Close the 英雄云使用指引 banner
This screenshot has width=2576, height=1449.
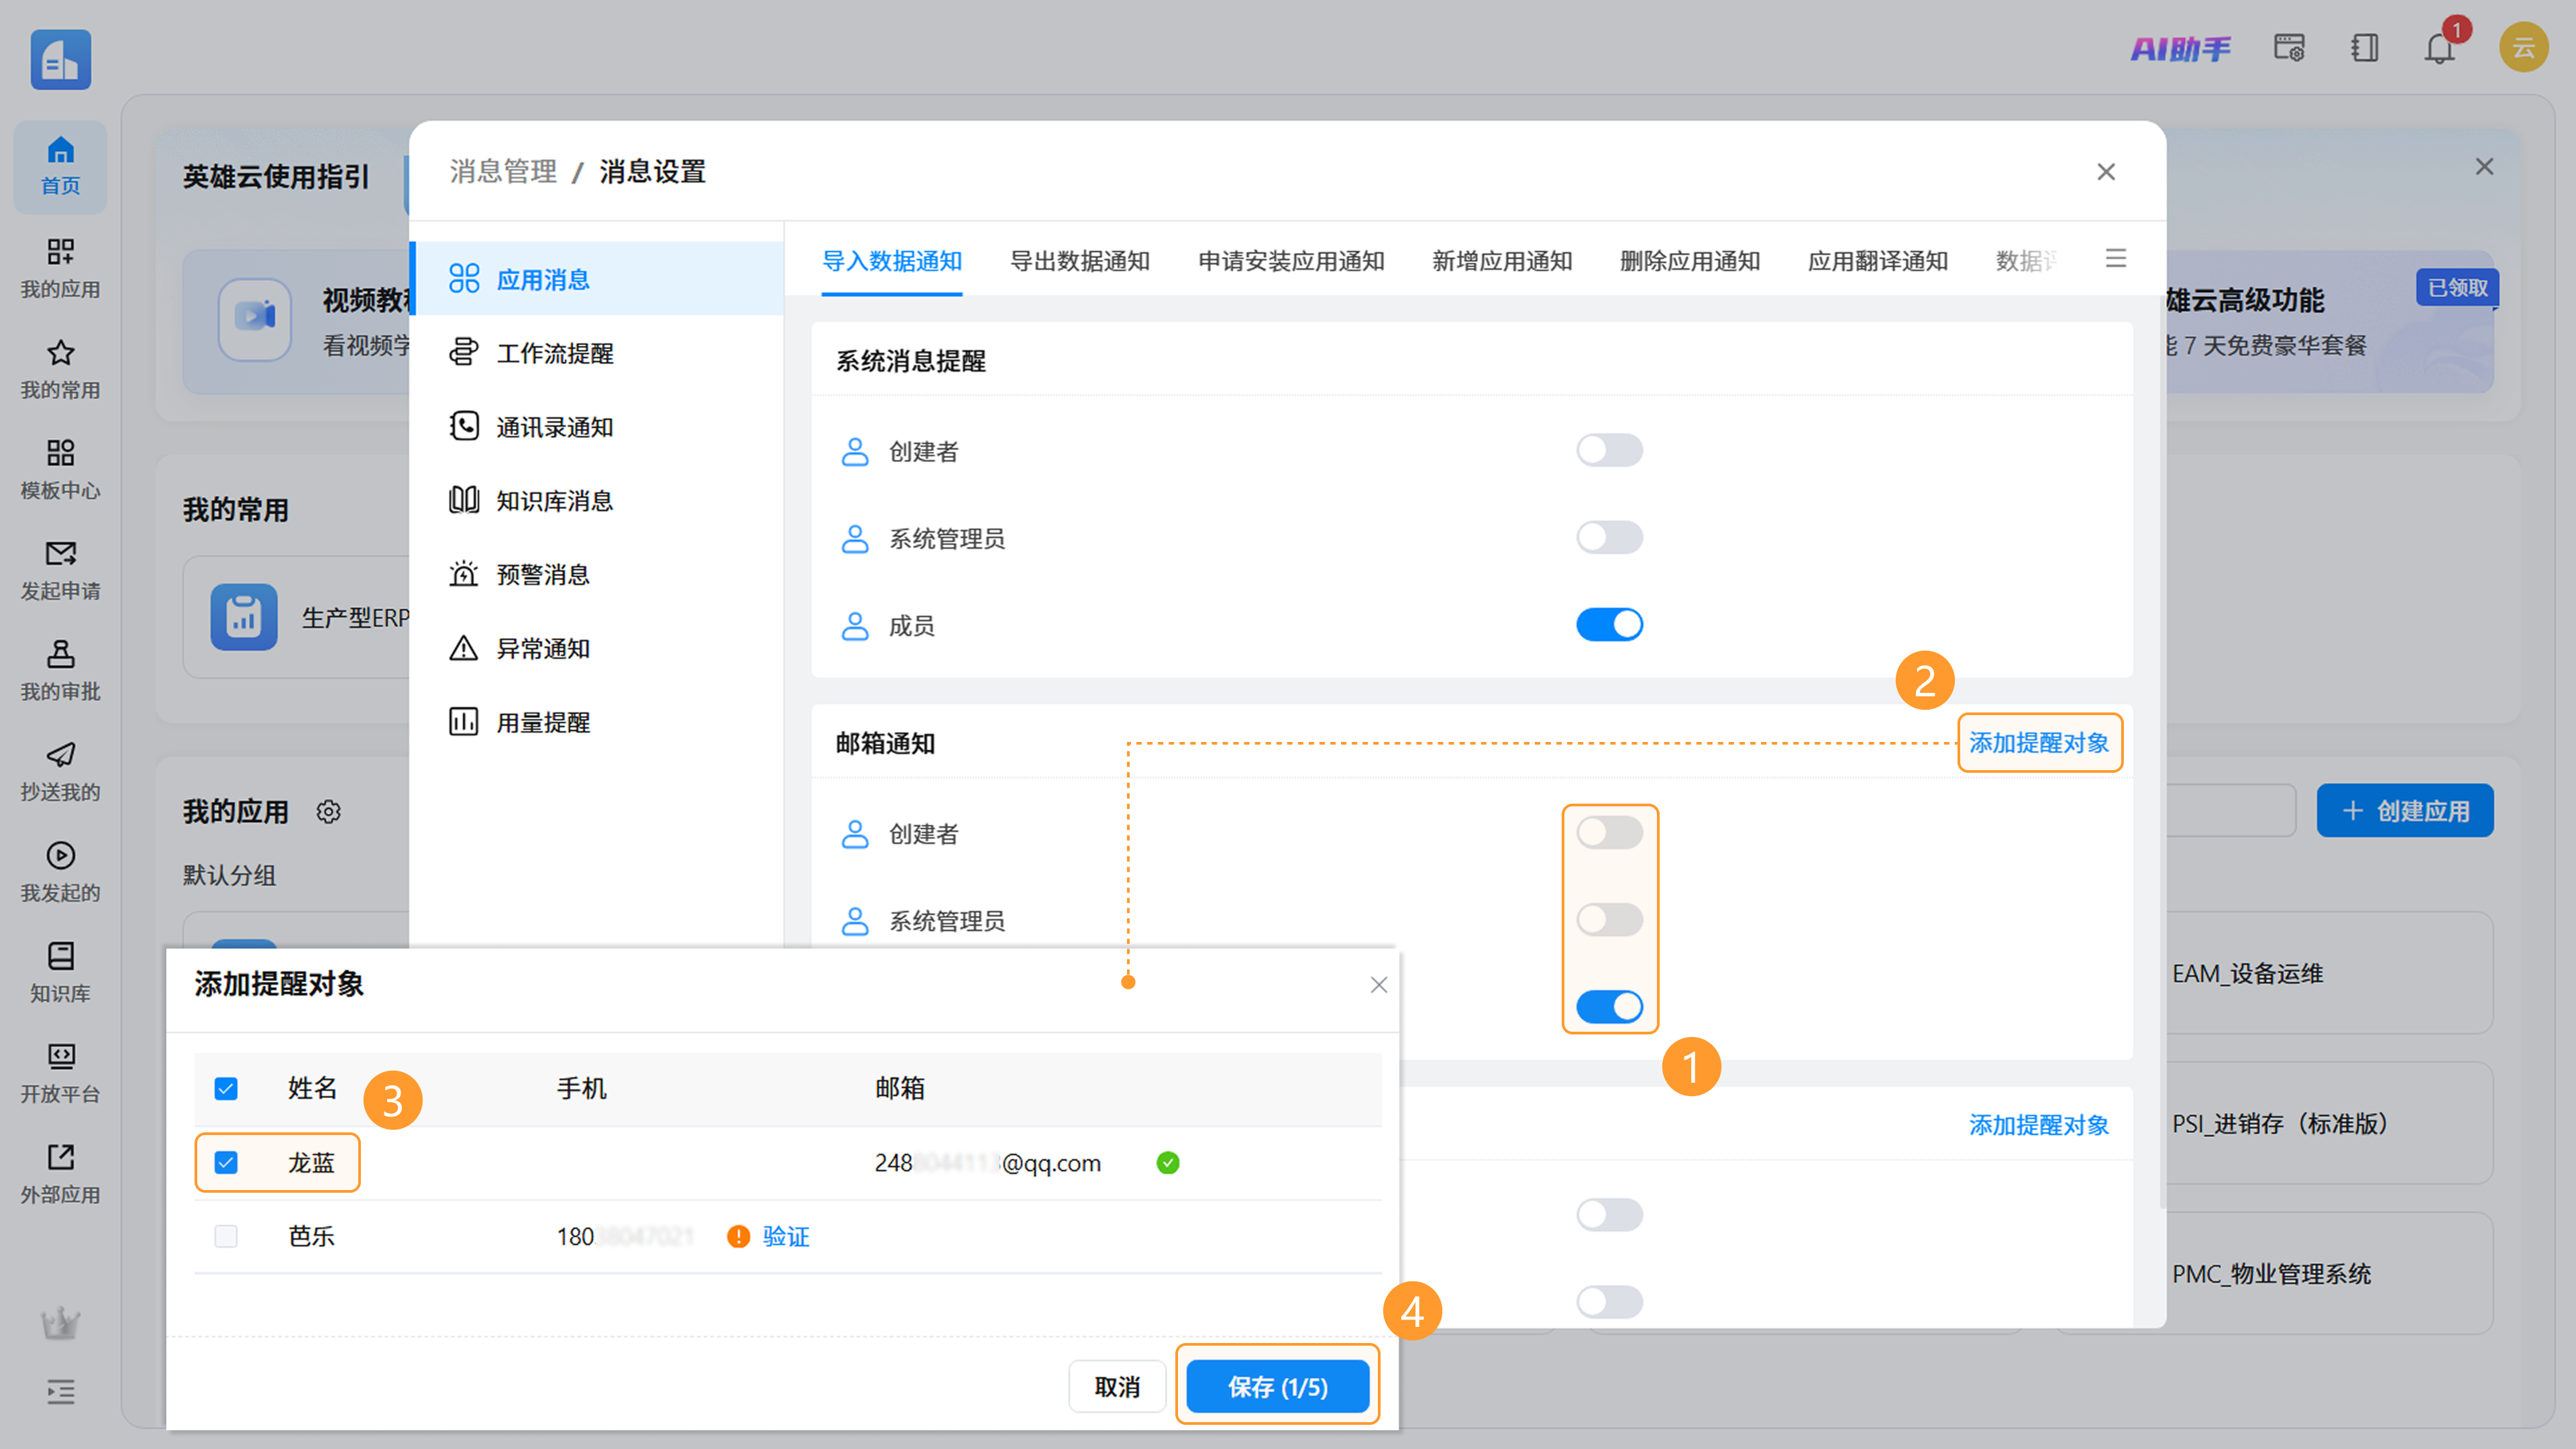(x=2484, y=166)
